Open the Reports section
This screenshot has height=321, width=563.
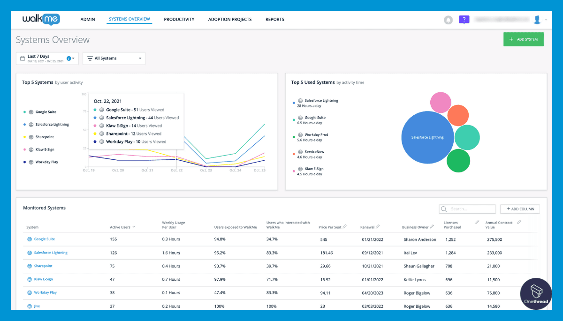click(274, 19)
